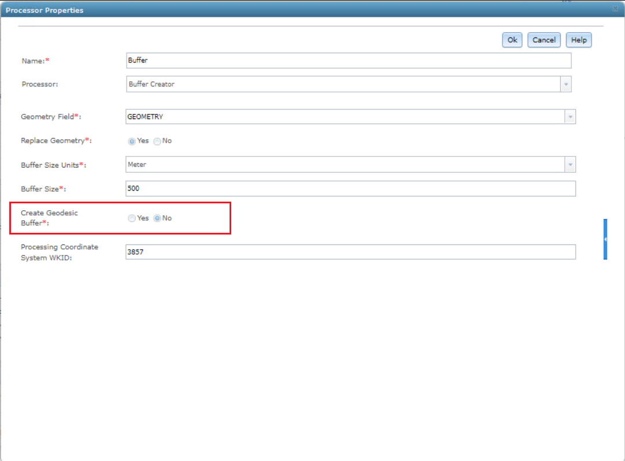Select Yes for Create Geodesic Buffer
This screenshot has height=461, width=625.
132,218
